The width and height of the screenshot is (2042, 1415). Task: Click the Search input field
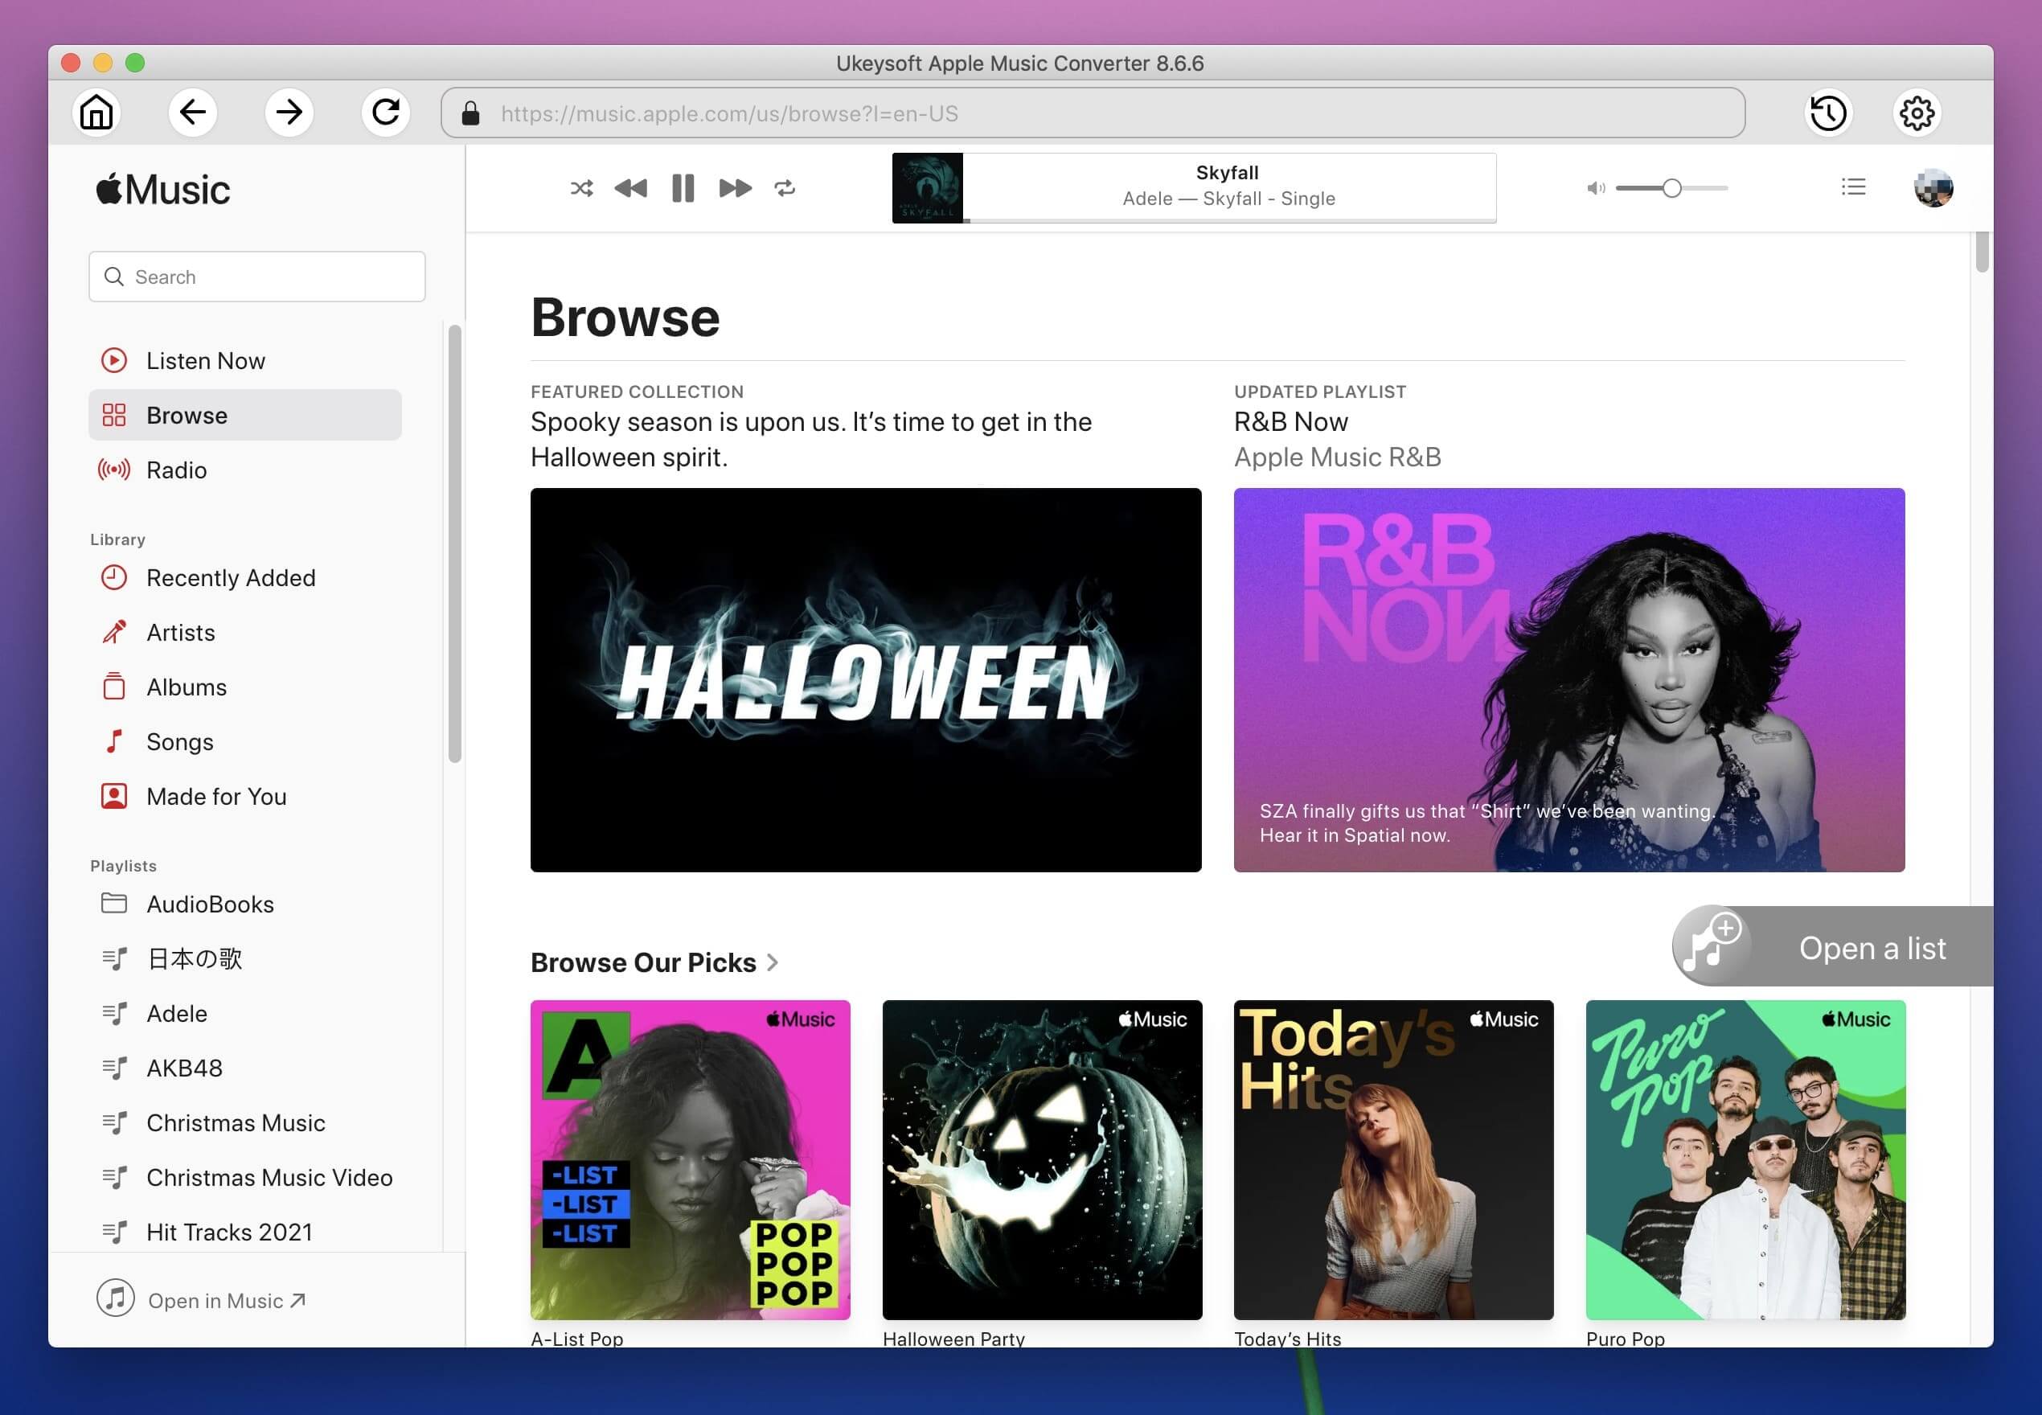pyautogui.click(x=257, y=277)
